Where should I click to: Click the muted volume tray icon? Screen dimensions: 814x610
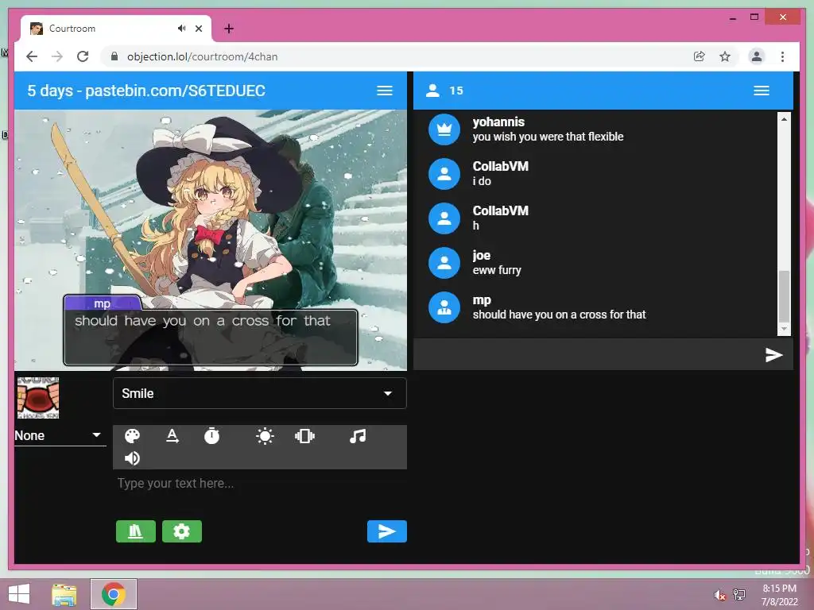coord(719,595)
